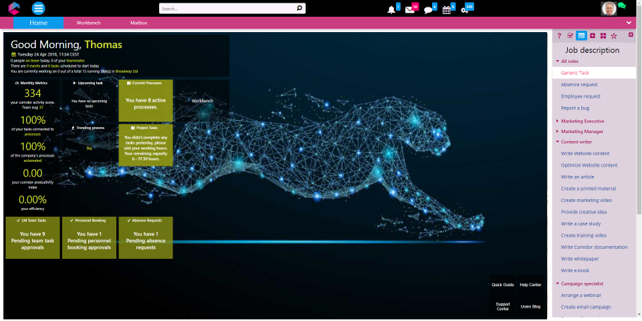
Task: Click the grid view icon in panel
Action: click(603, 35)
